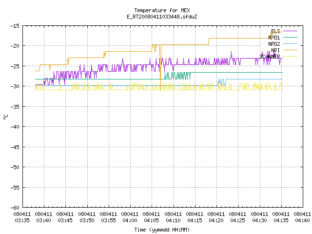Screen dimensions: 312x234
Task: Click the 080411 date label above 04:40
Action: click(302, 214)
